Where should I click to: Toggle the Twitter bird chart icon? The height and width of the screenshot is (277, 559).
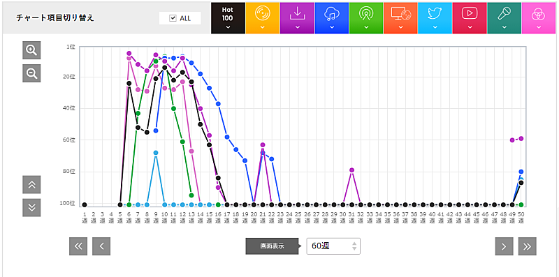pos(435,18)
